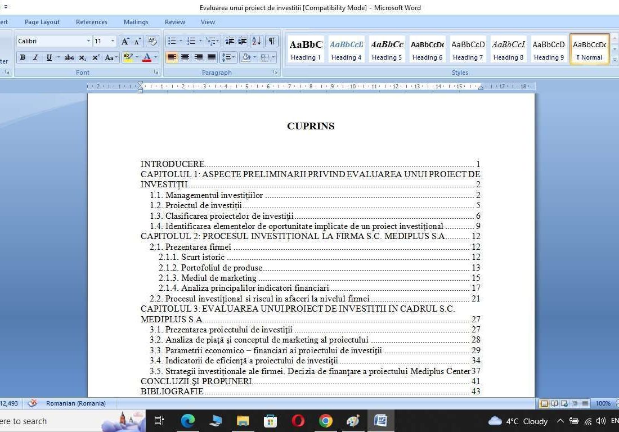Open the Mailings ribbon tab
Screen dimensions: 619x432
pyautogui.click(x=136, y=22)
